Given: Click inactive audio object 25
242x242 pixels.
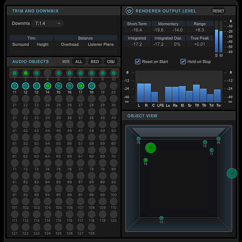Looking at the screenshot, I should pos(59,99).
